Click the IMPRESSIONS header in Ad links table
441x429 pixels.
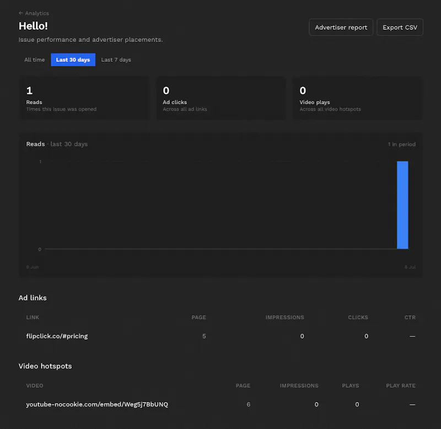284,317
